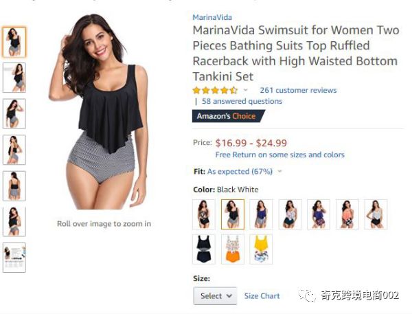Select the first floral print color swatch

coord(204,214)
